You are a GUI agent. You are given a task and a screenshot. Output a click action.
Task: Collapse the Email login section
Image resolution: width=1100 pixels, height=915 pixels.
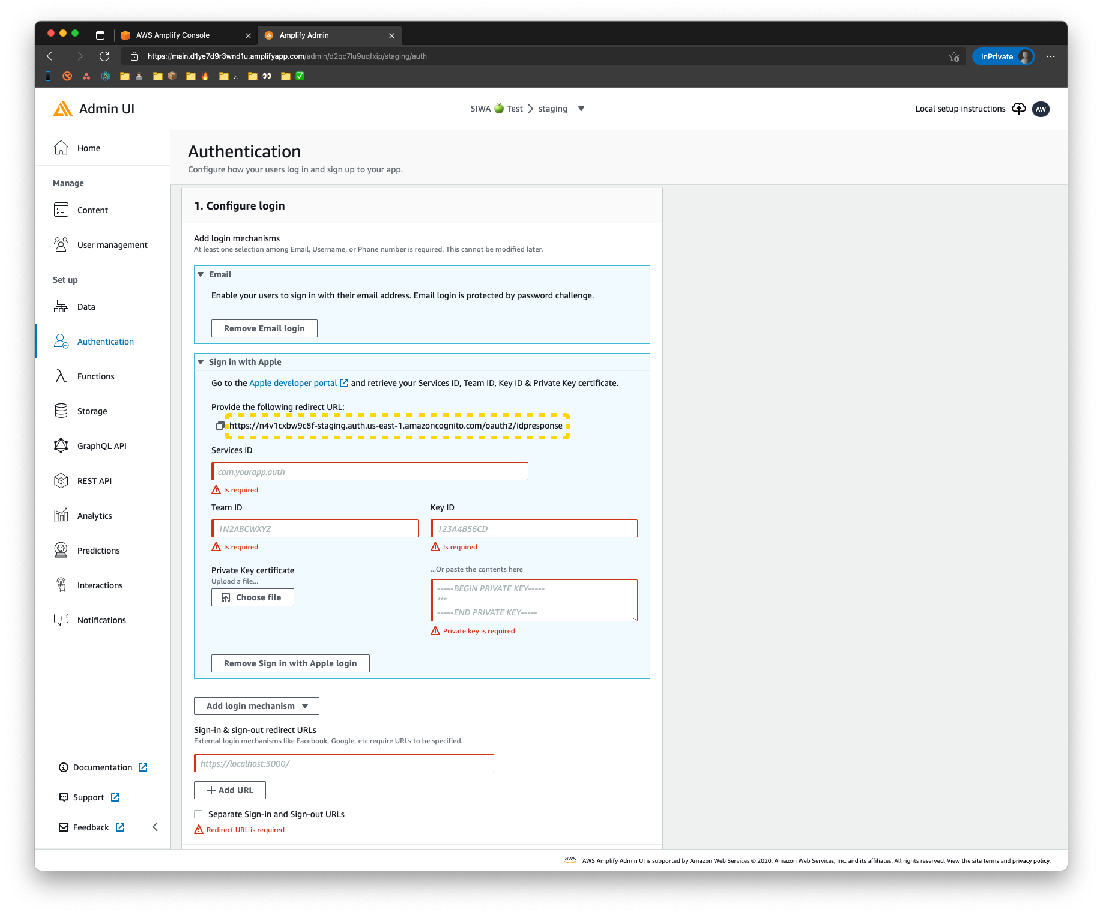click(x=201, y=274)
